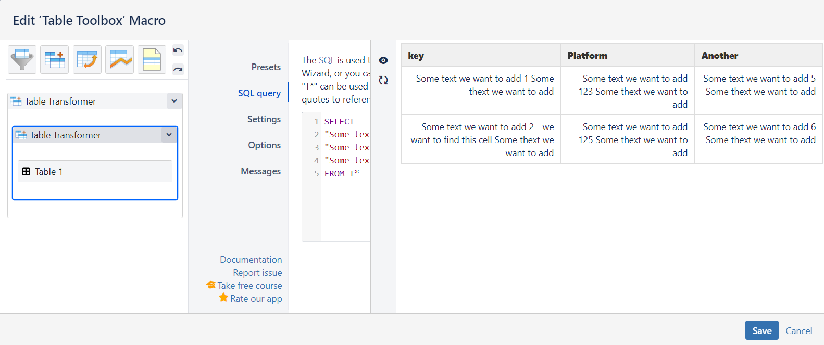Image resolution: width=824 pixels, height=345 pixels.
Task: Show the Messages tab
Action: point(260,171)
